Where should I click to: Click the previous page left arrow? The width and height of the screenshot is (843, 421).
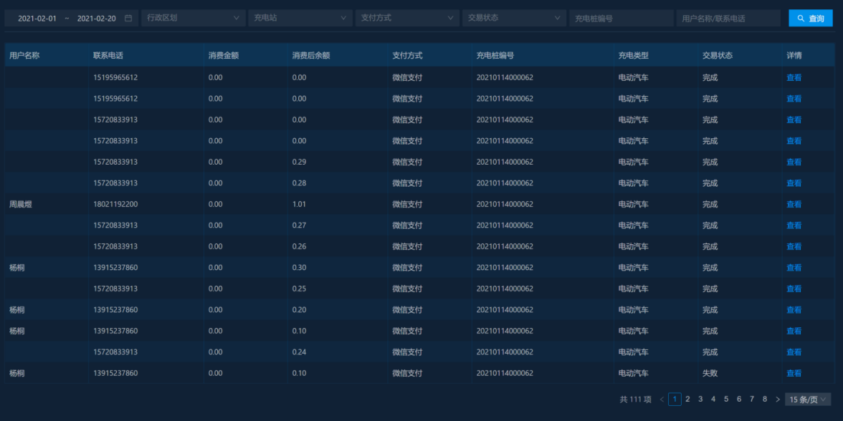[x=662, y=400]
